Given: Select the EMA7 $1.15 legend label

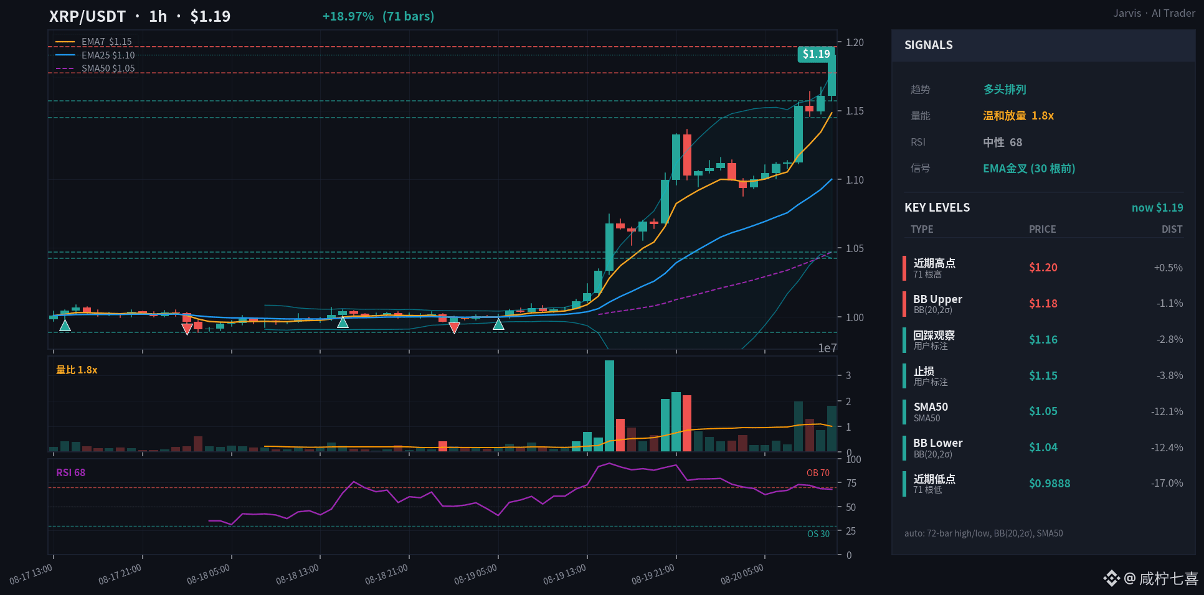Looking at the screenshot, I should click(x=107, y=42).
